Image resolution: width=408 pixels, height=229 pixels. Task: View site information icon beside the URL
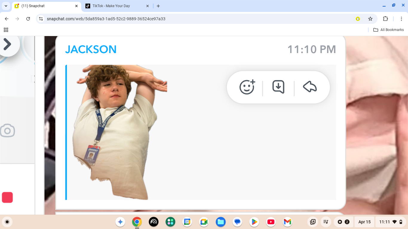click(x=41, y=19)
